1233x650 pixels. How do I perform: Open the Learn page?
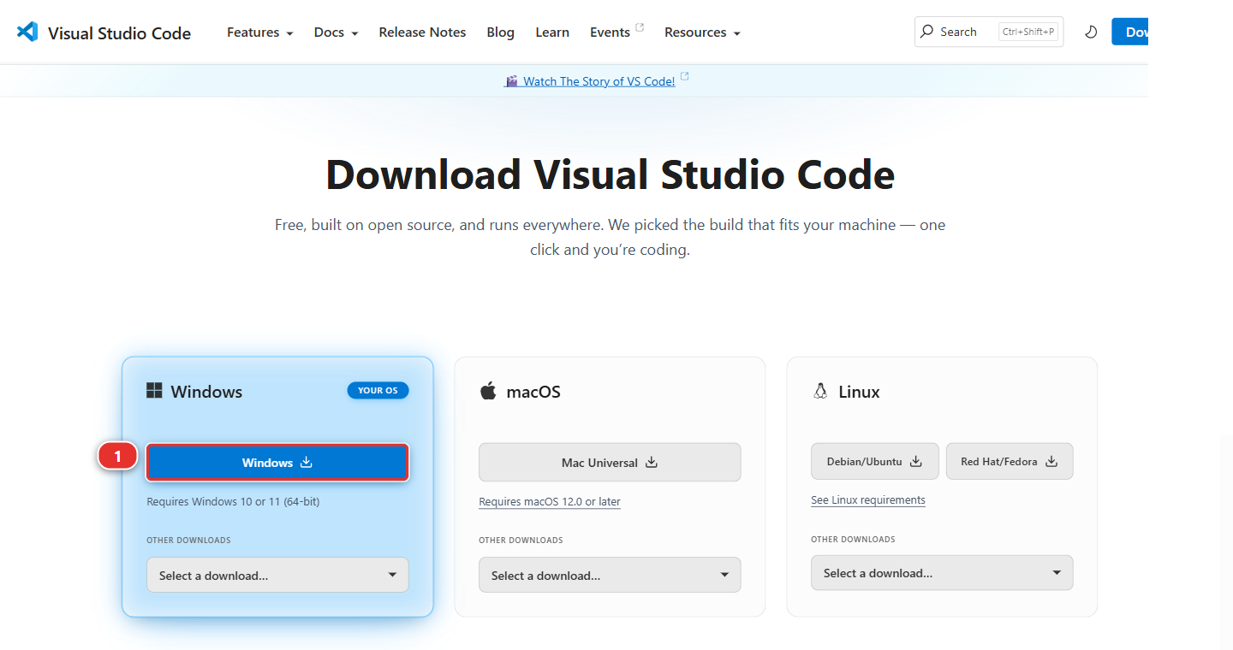tap(552, 32)
